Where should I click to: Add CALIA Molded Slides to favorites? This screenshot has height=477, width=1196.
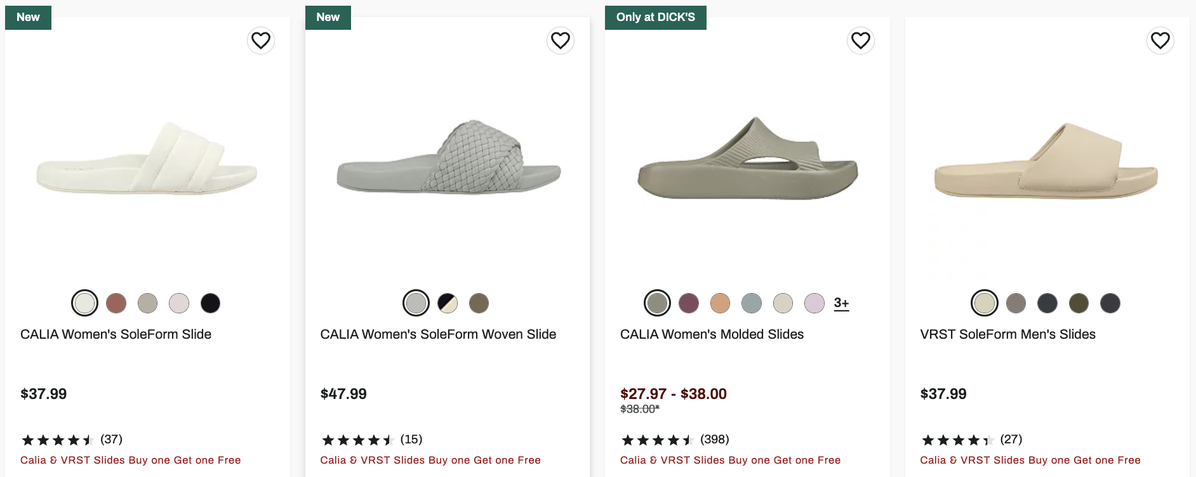861,41
